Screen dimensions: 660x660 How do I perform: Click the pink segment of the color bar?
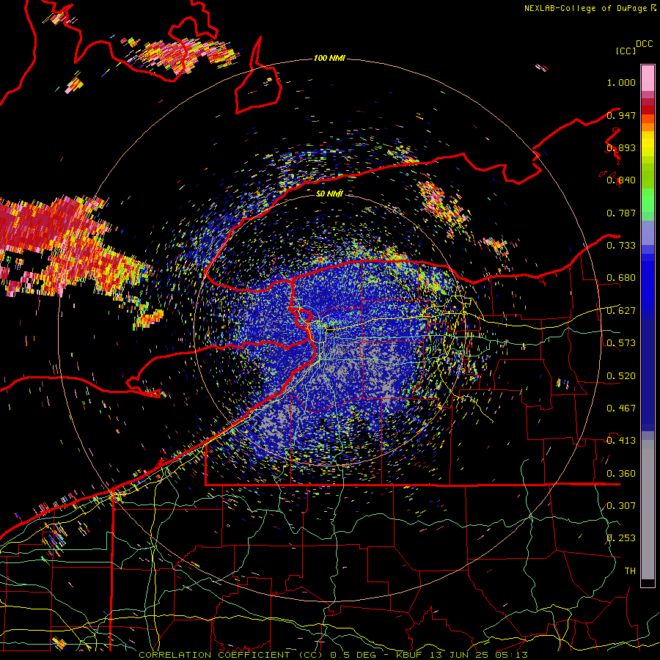click(x=648, y=78)
